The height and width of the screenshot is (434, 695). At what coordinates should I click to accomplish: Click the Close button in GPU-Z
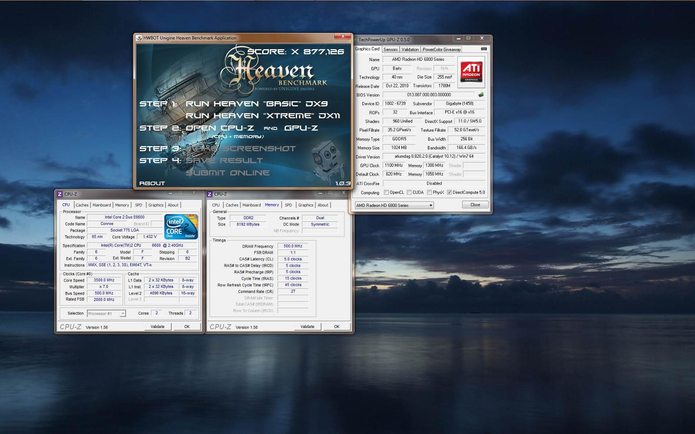(475, 205)
